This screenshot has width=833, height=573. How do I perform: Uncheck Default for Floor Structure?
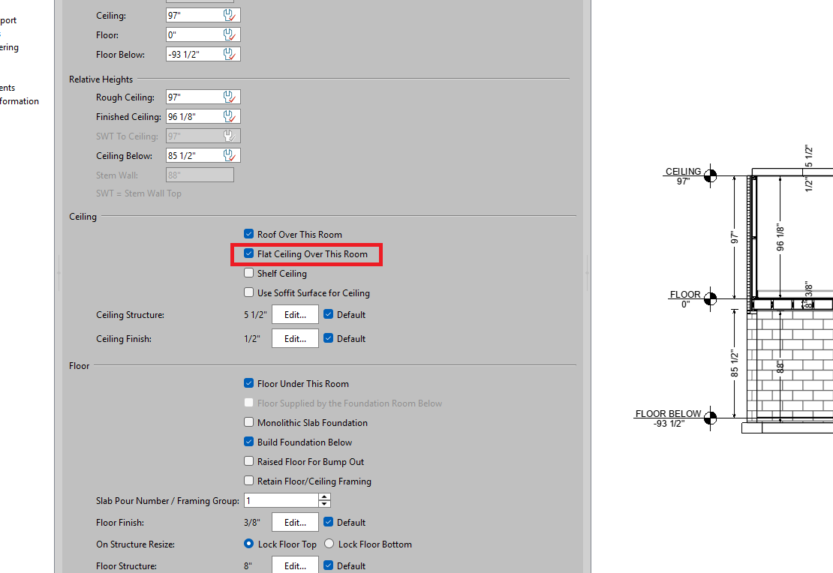[329, 566]
